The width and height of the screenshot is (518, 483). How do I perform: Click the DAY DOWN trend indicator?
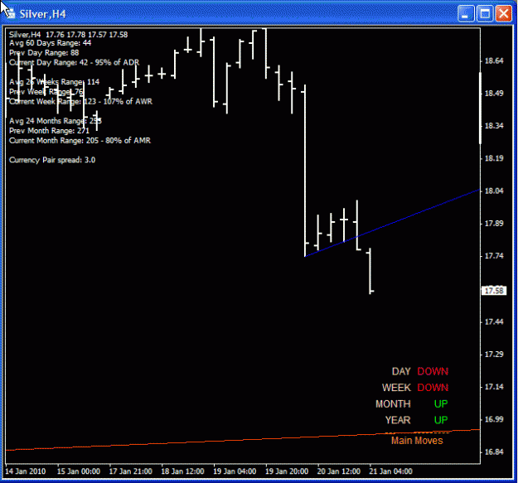[x=420, y=371]
